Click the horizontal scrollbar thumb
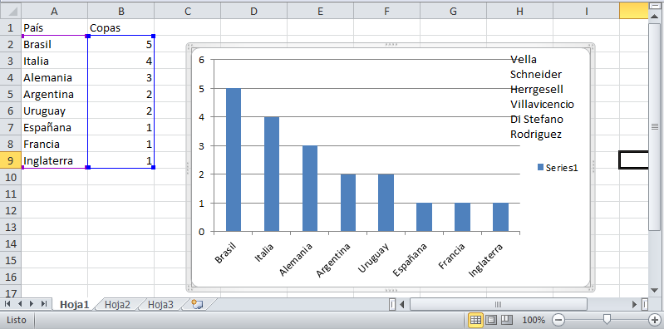 [499, 304]
